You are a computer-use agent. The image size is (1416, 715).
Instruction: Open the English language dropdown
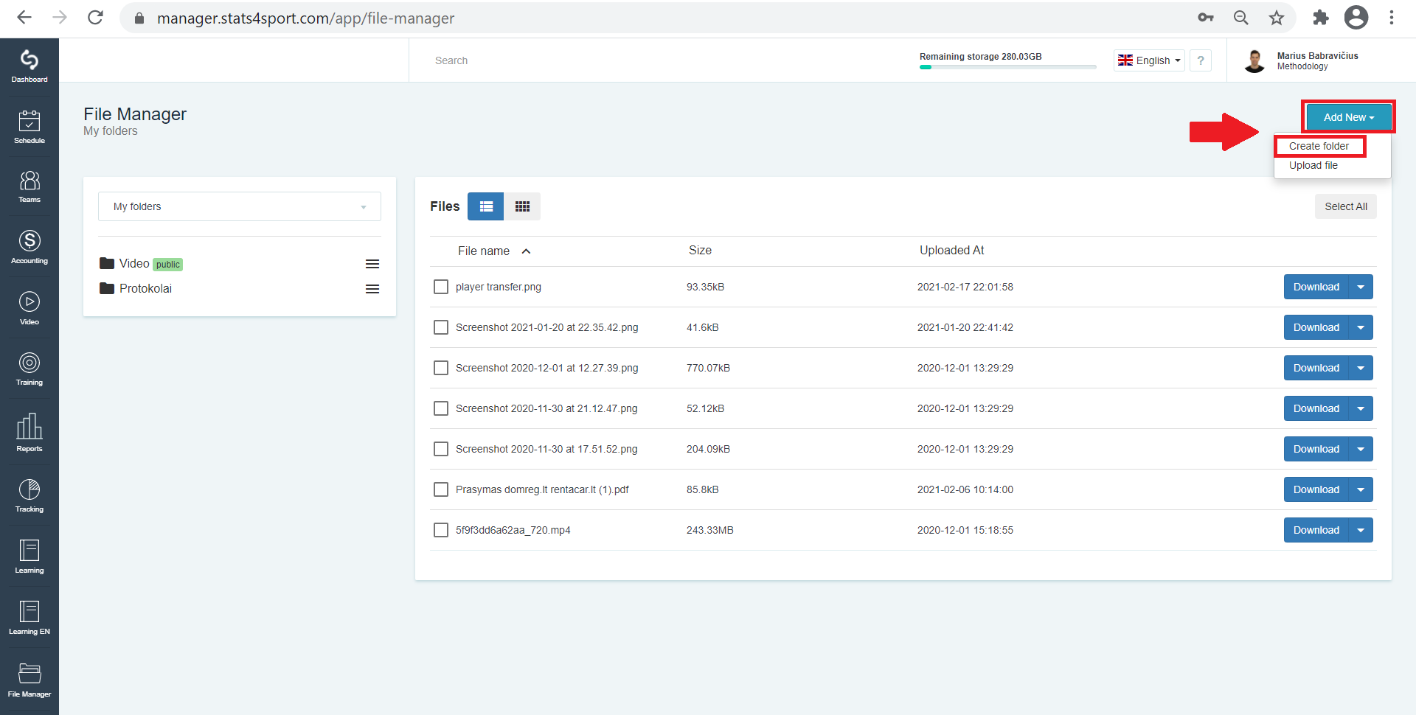point(1149,60)
